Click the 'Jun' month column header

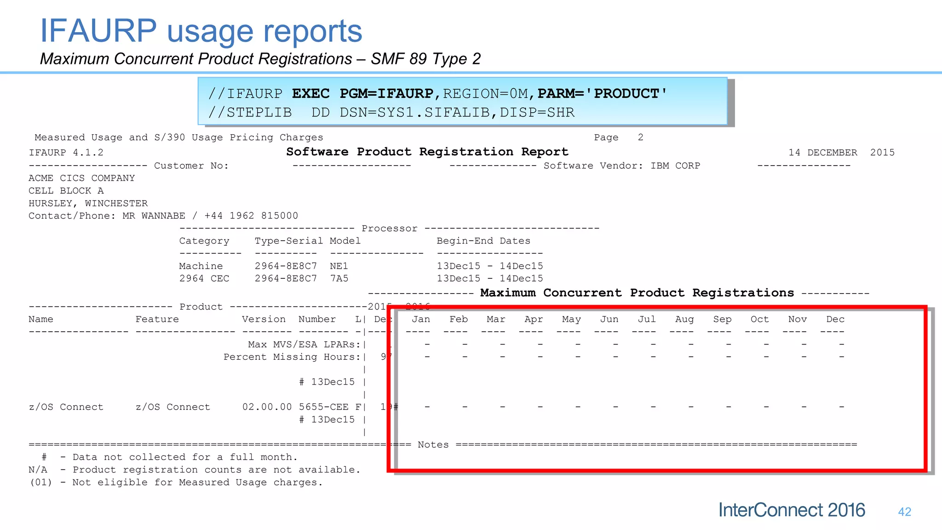tap(609, 319)
